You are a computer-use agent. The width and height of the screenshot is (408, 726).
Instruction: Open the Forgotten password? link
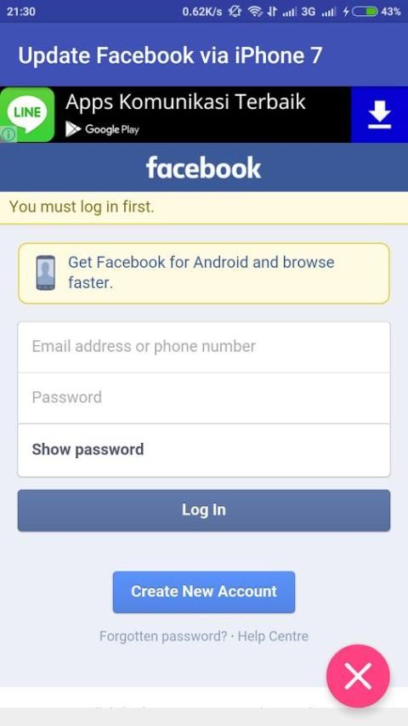tap(163, 636)
